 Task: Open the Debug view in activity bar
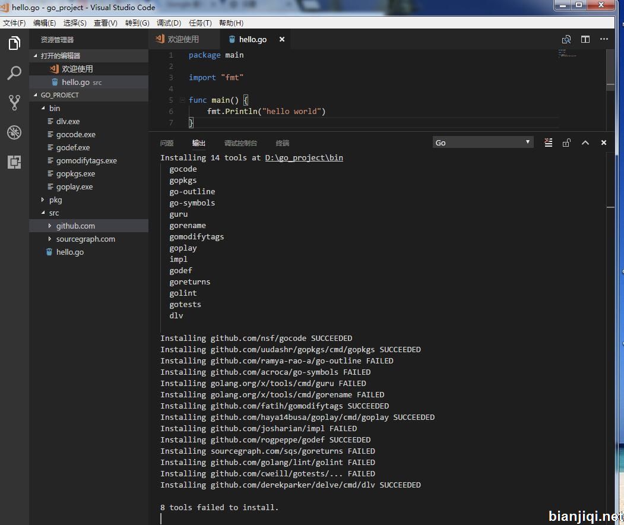pos(14,132)
